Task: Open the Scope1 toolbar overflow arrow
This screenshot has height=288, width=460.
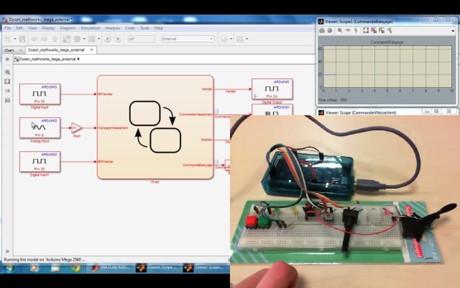Action: coord(454,31)
